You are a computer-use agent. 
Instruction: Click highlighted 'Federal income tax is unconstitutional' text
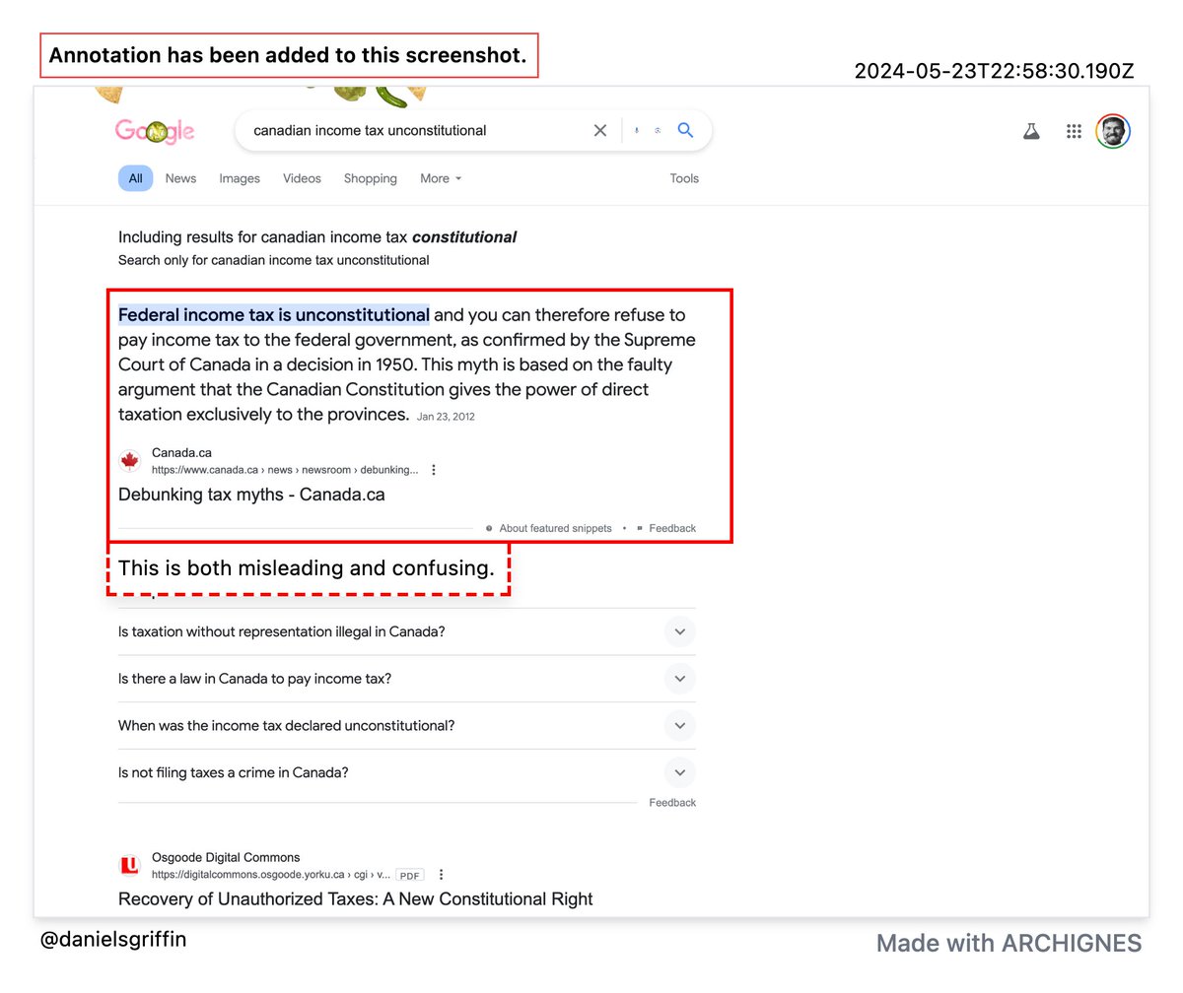tap(274, 315)
